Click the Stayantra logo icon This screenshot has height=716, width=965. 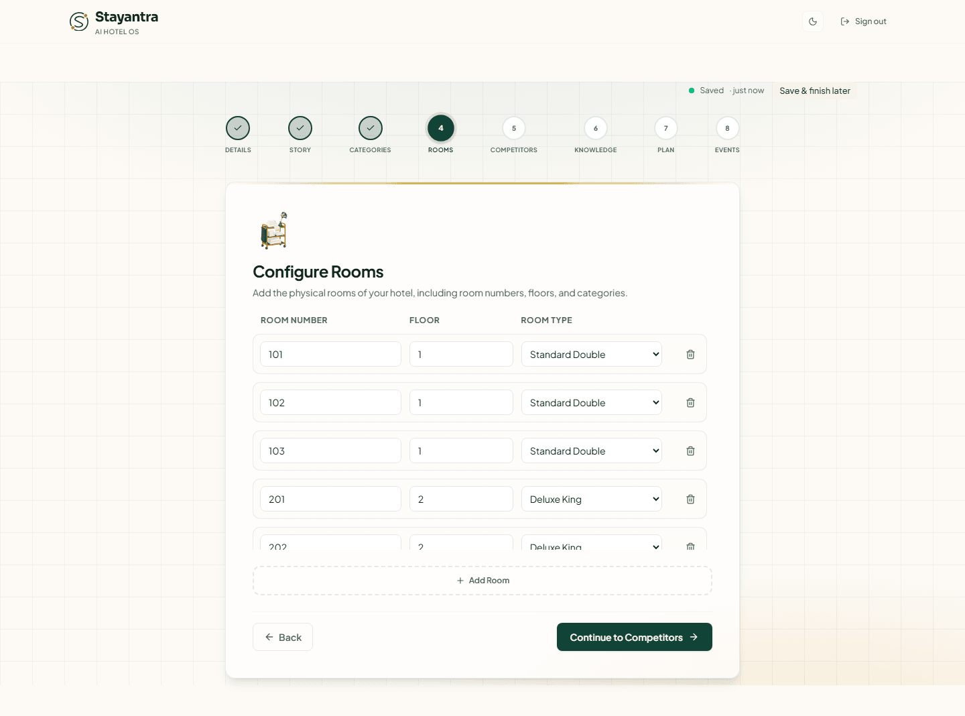(x=79, y=21)
